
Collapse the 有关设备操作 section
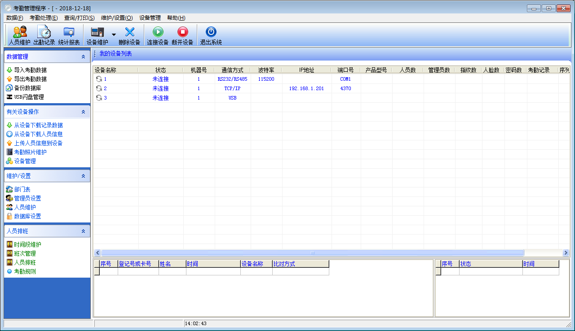click(83, 112)
